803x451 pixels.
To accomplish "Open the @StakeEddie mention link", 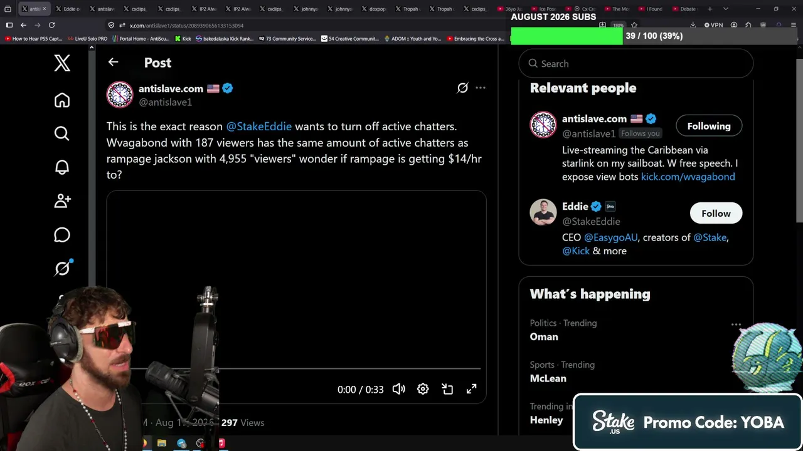I will click(x=258, y=126).
